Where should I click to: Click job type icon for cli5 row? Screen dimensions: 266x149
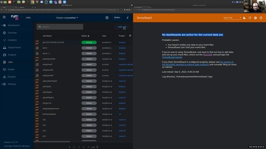(37, 136)
